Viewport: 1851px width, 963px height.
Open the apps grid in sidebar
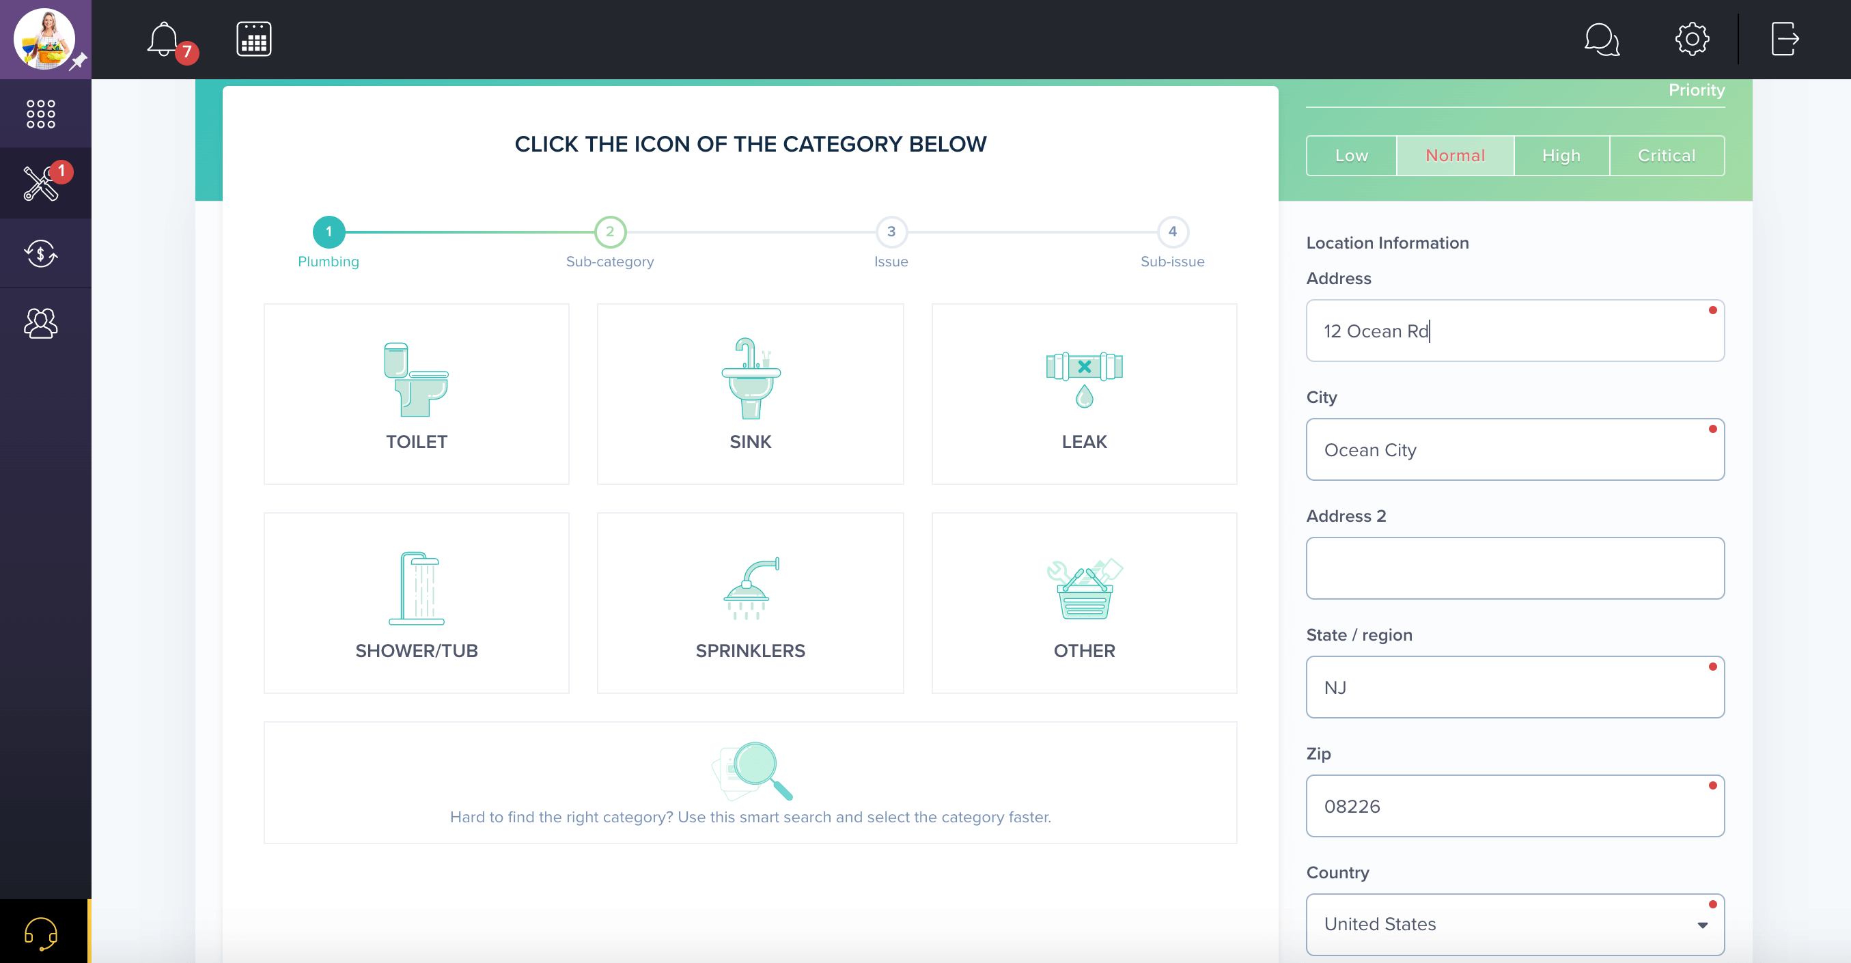click(41, 113)
